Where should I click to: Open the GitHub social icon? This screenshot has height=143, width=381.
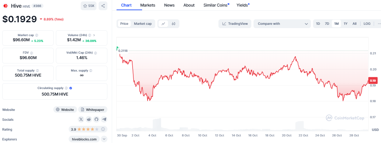click(x=96, y=119)
